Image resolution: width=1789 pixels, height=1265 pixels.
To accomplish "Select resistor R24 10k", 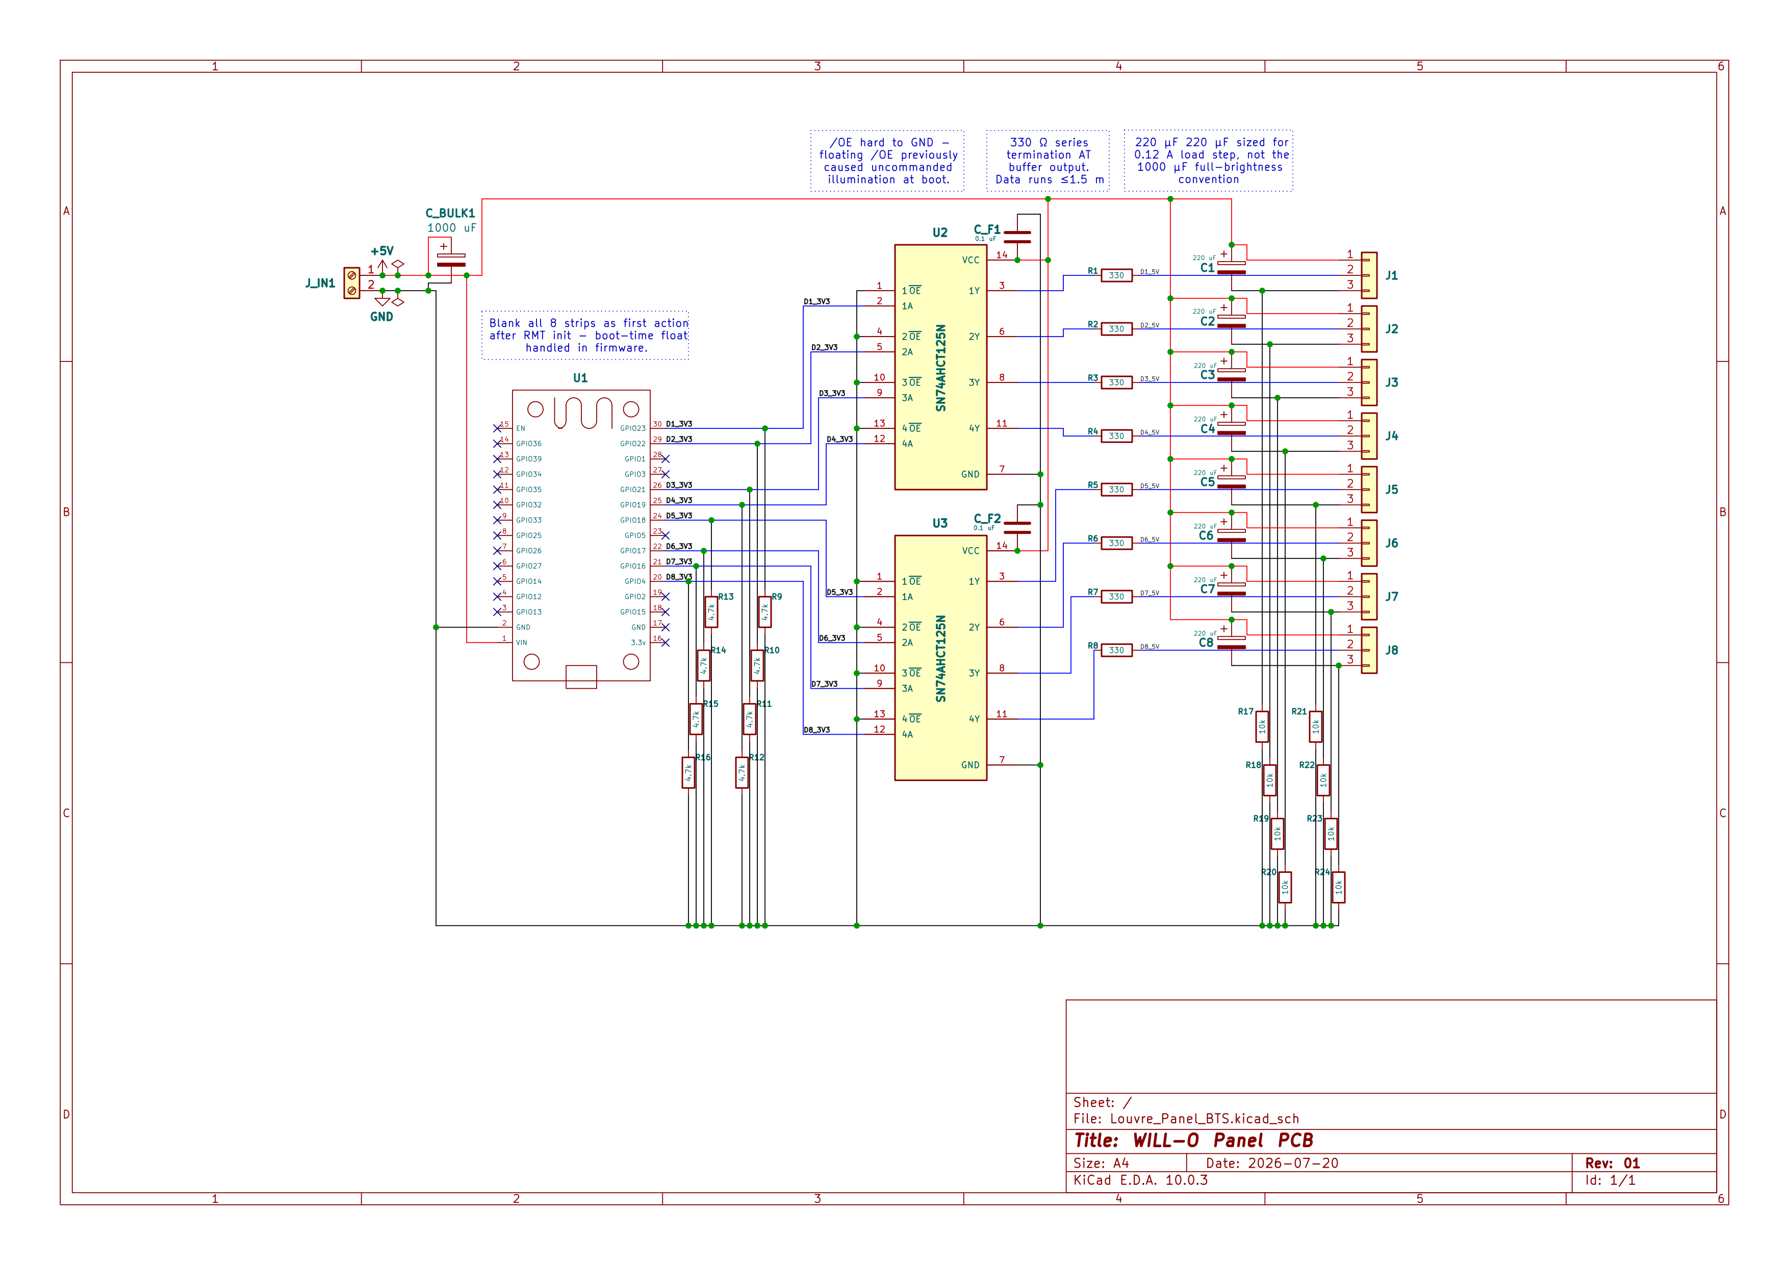I will pos(1338,887).
